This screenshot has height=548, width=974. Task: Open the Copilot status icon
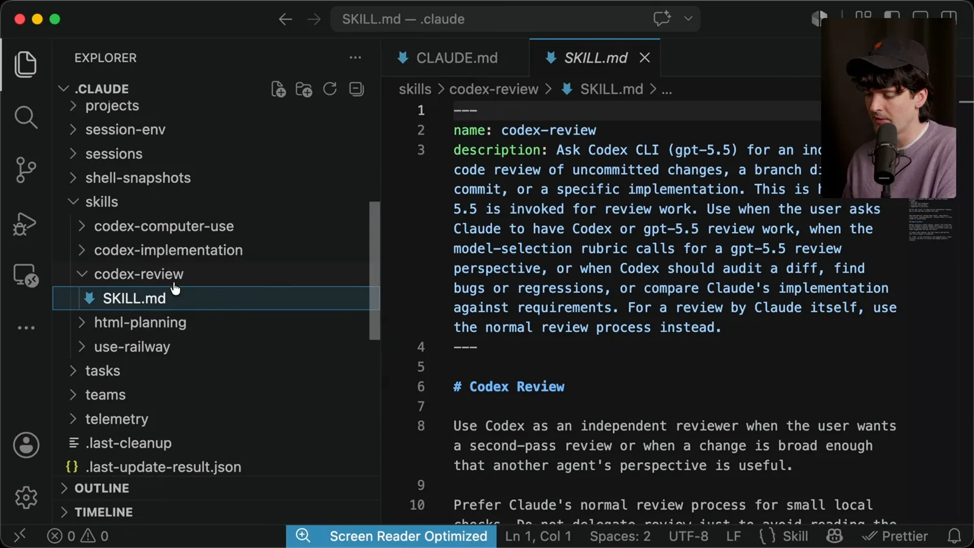pyautogui.click(x=834, y=536)
